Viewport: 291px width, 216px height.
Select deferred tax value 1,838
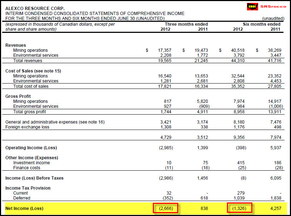pos(276,198)
